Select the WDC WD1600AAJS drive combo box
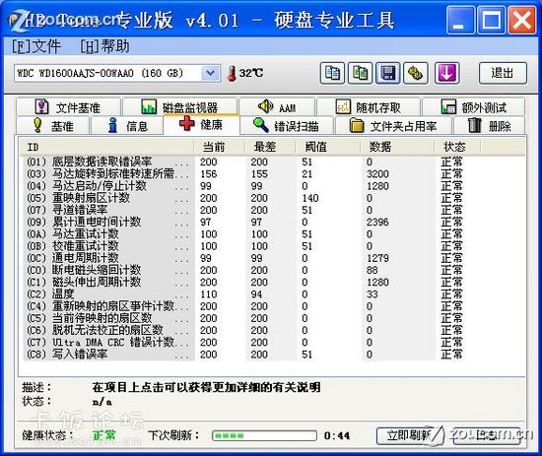This screenshot has height=456, width=542. [117, 73]
